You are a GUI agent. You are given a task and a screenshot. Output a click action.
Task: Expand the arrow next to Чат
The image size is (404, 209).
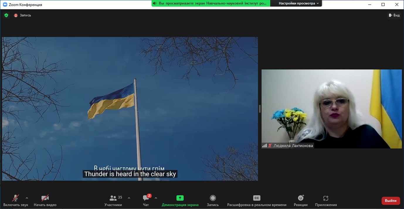(x=156, y=198)
